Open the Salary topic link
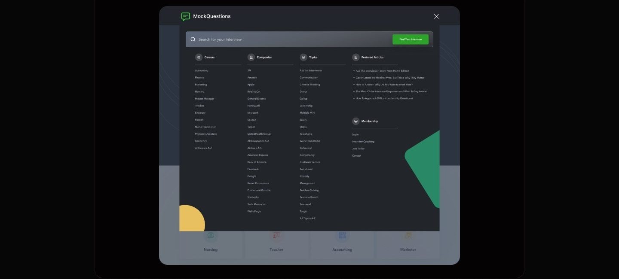Screen dimensions: 619x279 coord(303,120)
